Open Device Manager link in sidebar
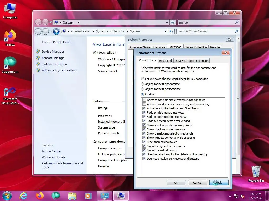The width and height of the screenshot is (269, 201). point(53,52)
